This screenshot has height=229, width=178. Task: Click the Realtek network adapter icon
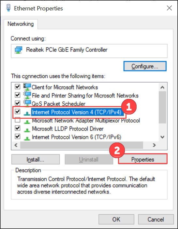[x=19, y=50]
